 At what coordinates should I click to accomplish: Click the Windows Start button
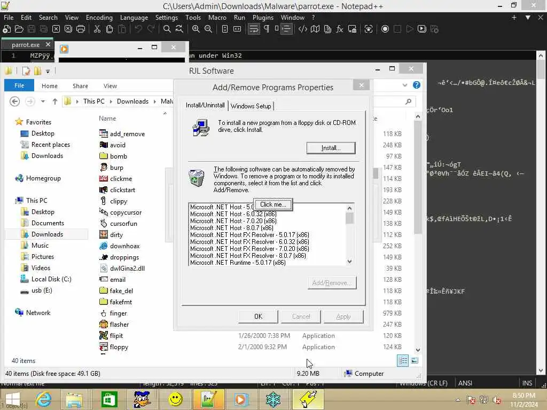coord(13,399)
